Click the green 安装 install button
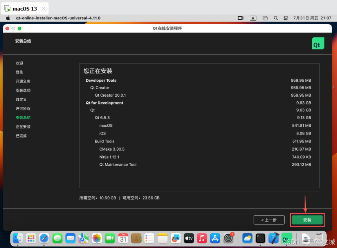Screen dimensions: 337x248 [307, 220]
